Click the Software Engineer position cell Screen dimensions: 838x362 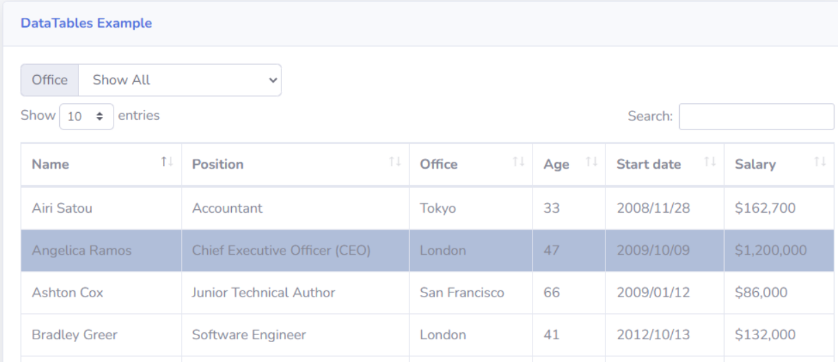tap(248, 335)
